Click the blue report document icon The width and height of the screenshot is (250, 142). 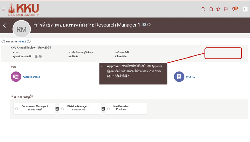click(179, 77)
